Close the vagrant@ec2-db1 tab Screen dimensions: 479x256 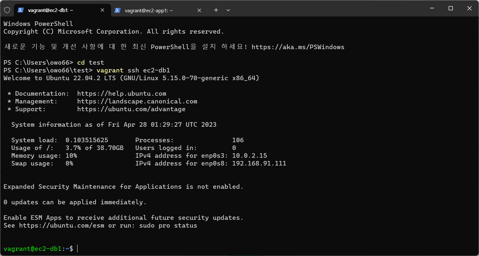pyautogui.click(x=102, y=10)
